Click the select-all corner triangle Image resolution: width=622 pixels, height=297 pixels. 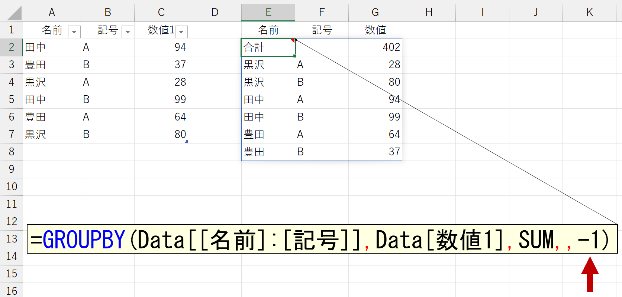tap(15, 13)
